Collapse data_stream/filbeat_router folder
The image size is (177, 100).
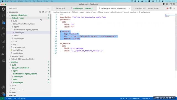(x=24, y=24)
